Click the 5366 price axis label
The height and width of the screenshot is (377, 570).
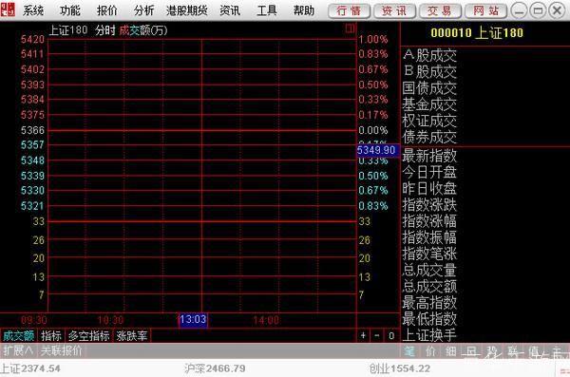[x=32, y=130]
